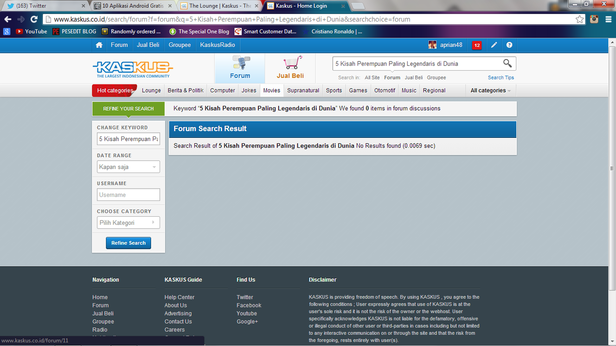Open the Music category

pos(409,90)
